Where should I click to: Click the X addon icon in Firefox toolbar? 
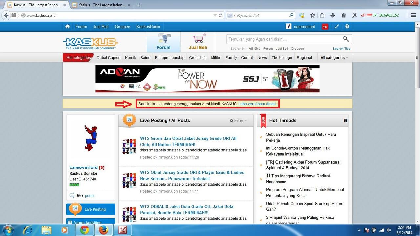[x=355, y=15]
